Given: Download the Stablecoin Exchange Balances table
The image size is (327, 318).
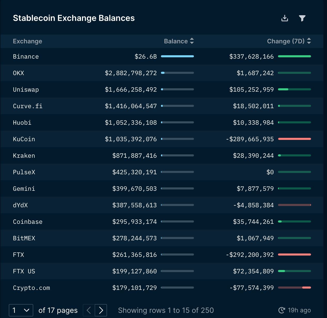Looking at the screenshot, I should tap(285, 18).
